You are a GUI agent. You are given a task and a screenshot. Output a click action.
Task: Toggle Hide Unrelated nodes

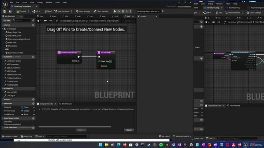click(62, 12)
